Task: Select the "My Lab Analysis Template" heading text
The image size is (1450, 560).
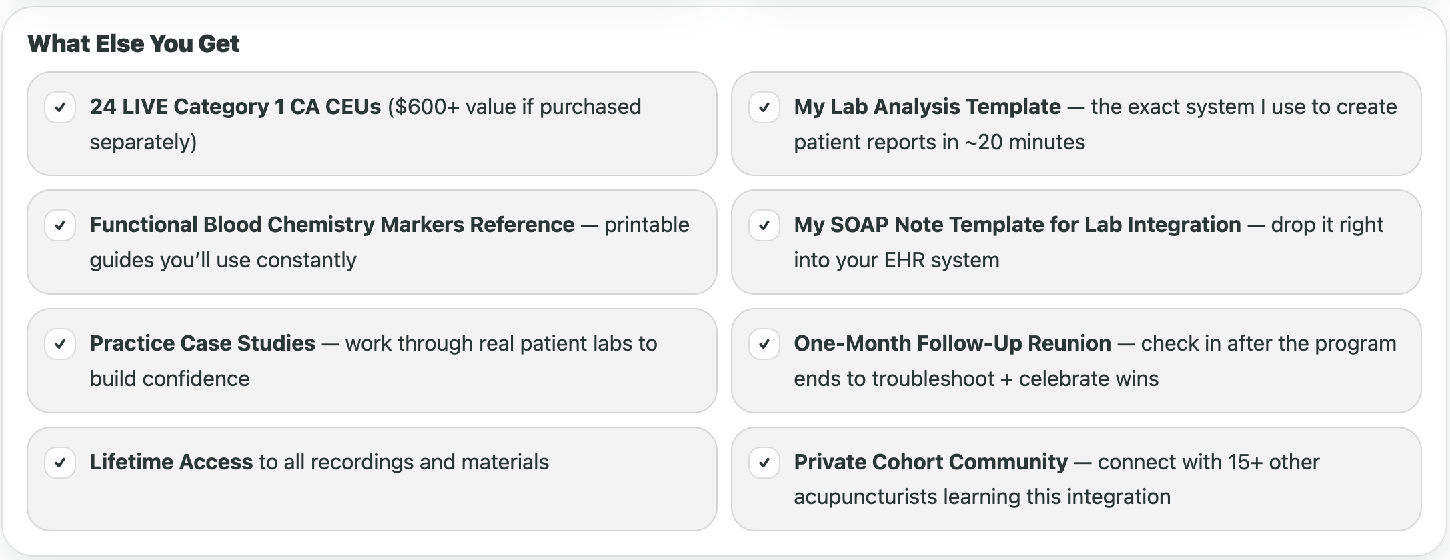Action: coord(927,107)
